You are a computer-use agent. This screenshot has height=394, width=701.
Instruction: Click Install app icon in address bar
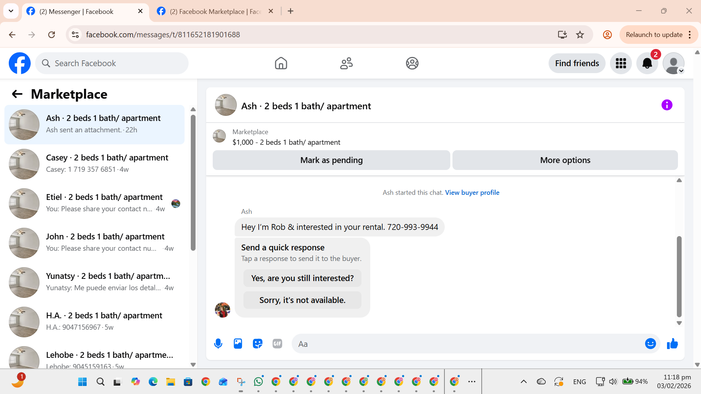click(x=562, y=35)
